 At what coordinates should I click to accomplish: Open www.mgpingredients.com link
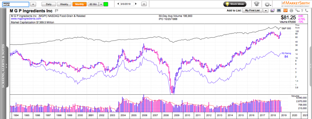click(x=26, y=19)
